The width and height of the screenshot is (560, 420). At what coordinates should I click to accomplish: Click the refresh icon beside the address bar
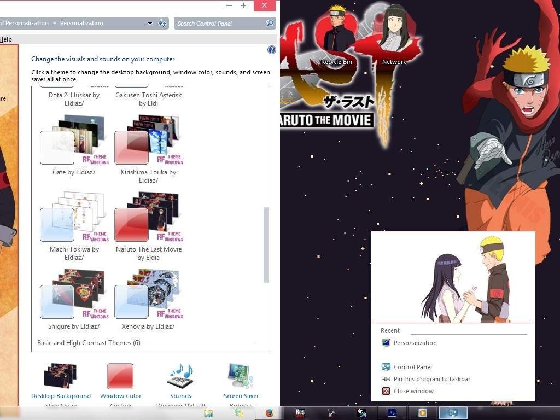click(x=162, y=23)
